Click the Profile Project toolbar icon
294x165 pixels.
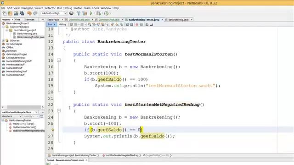click(x=106, y=13)
